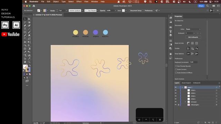Switch to Asset Export tab

pos(186,83)
